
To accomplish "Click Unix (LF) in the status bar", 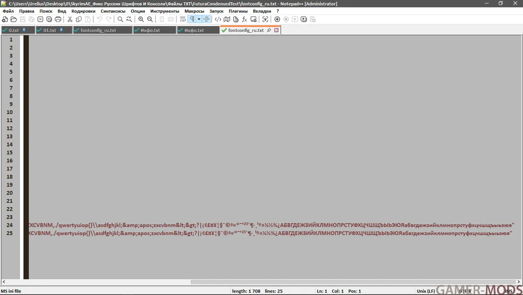I will pyautogui.click(x=425, y=291).
